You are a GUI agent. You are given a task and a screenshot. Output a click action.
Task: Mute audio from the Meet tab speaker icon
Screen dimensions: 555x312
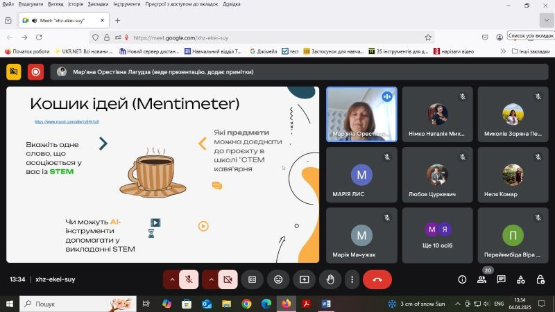pyautogui.click(x=34, y=21)
